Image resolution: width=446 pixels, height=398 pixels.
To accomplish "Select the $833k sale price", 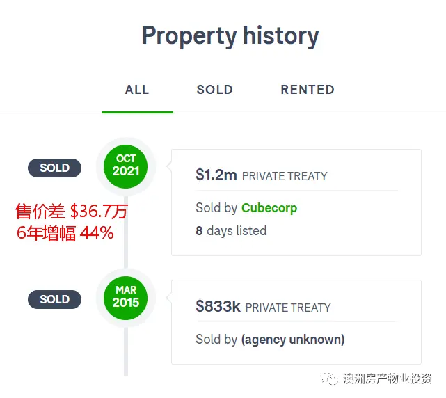I will [x=218, y=306].
